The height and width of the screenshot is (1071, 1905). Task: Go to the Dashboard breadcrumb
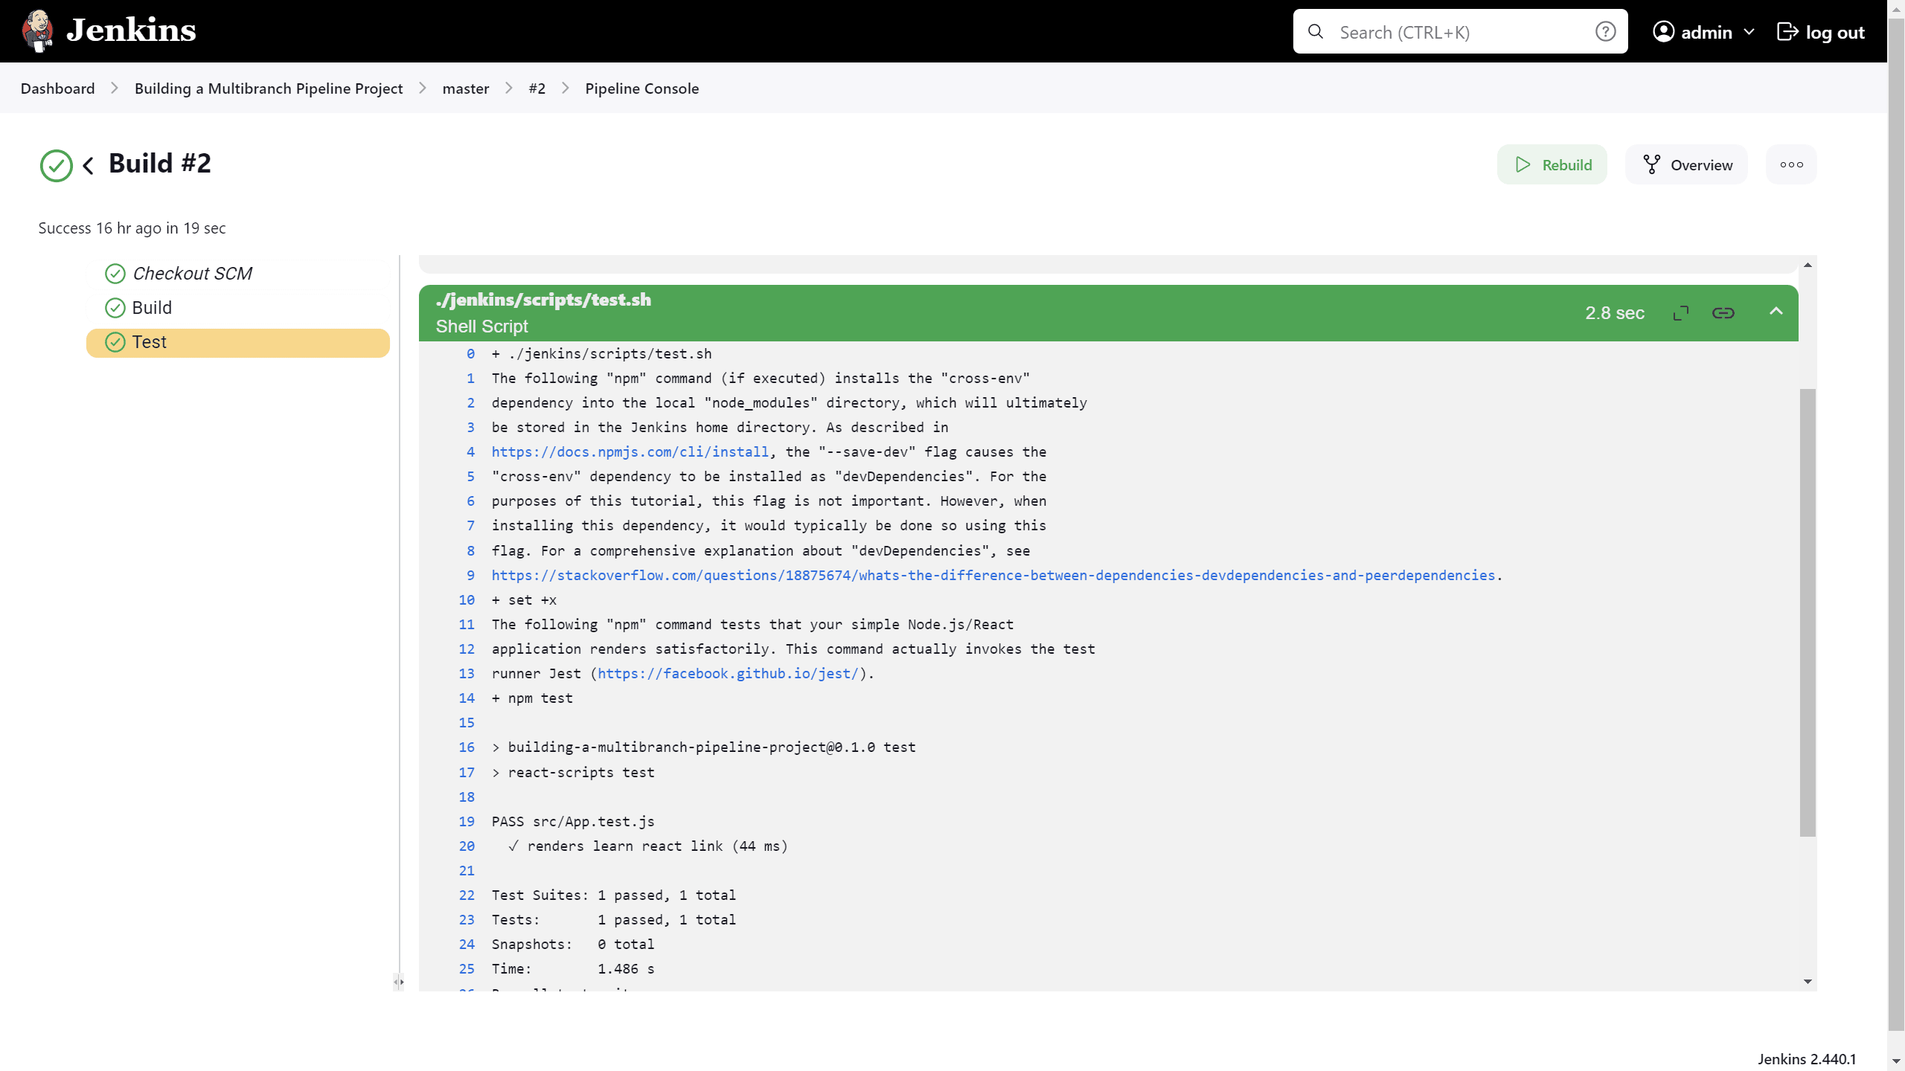point(57,89)
